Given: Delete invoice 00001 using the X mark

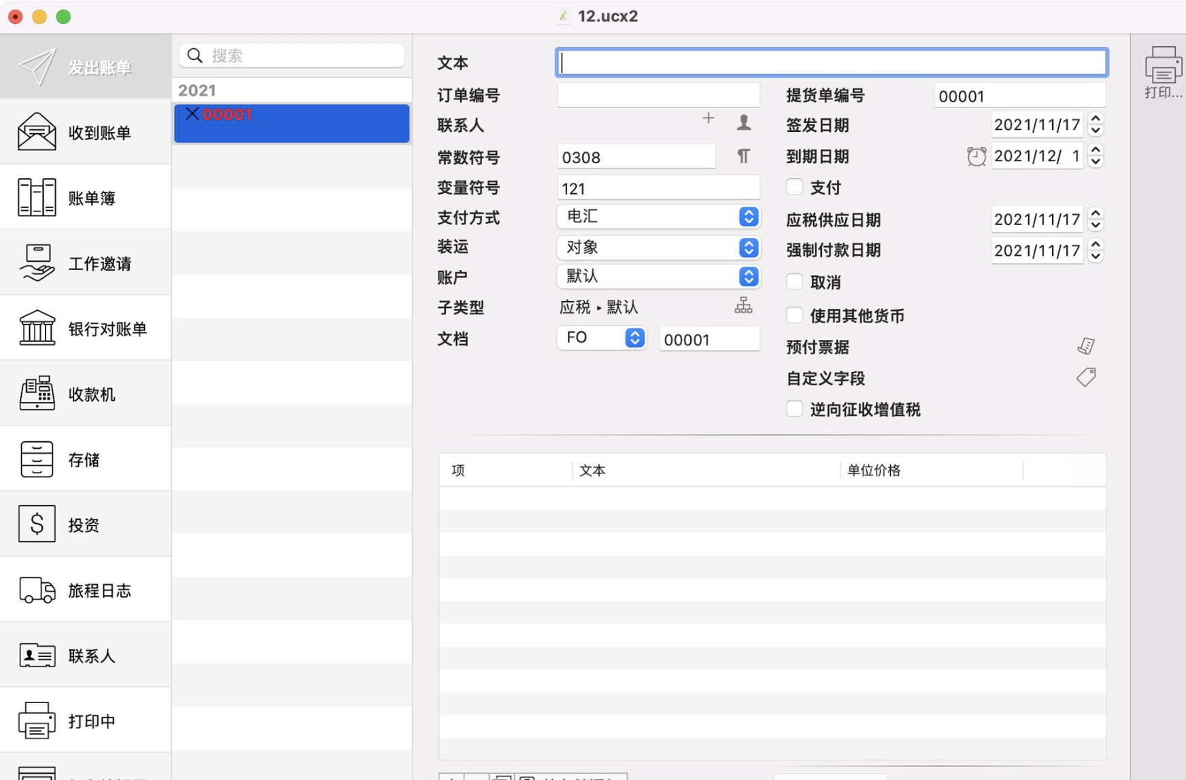Looking at the screenshot, I should click(x=191, y=114).
